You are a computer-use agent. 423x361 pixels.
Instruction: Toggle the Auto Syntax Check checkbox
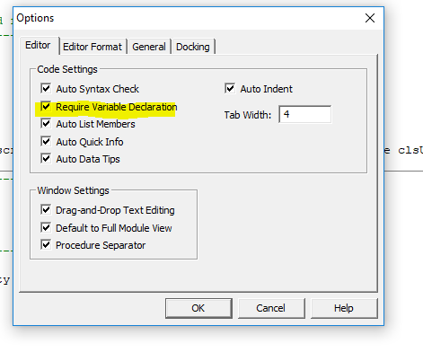(x=46, y=89)
